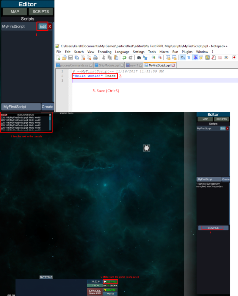Click the debug window scrollbar
This screenshot has height=296, width=238.
pos(50,119)
